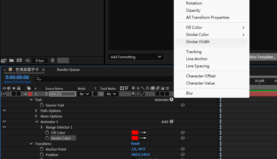
Task: Toggle the Path Options eye icon
Action: tap(4, 111)
